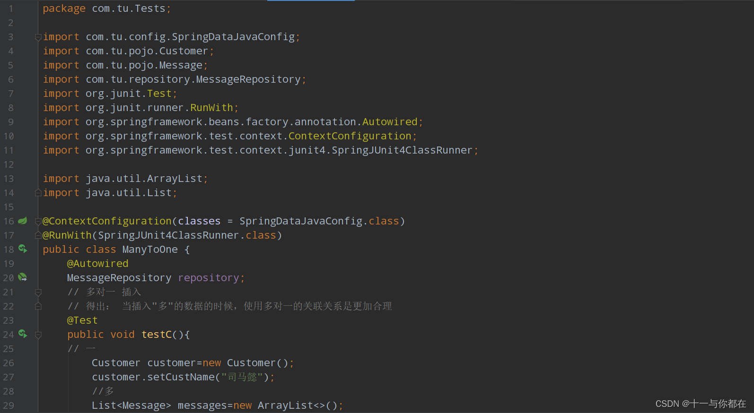Click the RunWith import on line 8
Screen dimensions: 754x413
click(211, 108)
